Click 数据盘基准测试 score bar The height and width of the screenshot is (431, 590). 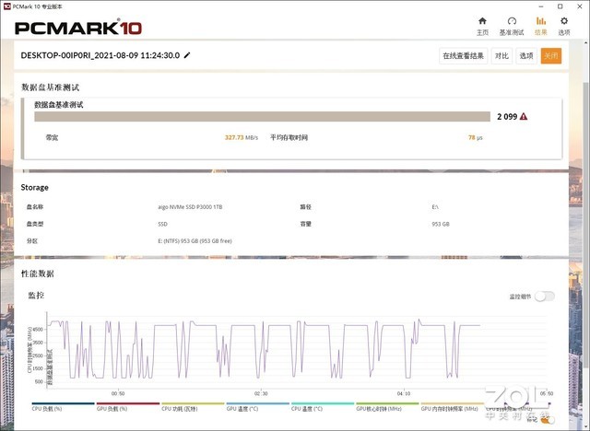(262, 116)
